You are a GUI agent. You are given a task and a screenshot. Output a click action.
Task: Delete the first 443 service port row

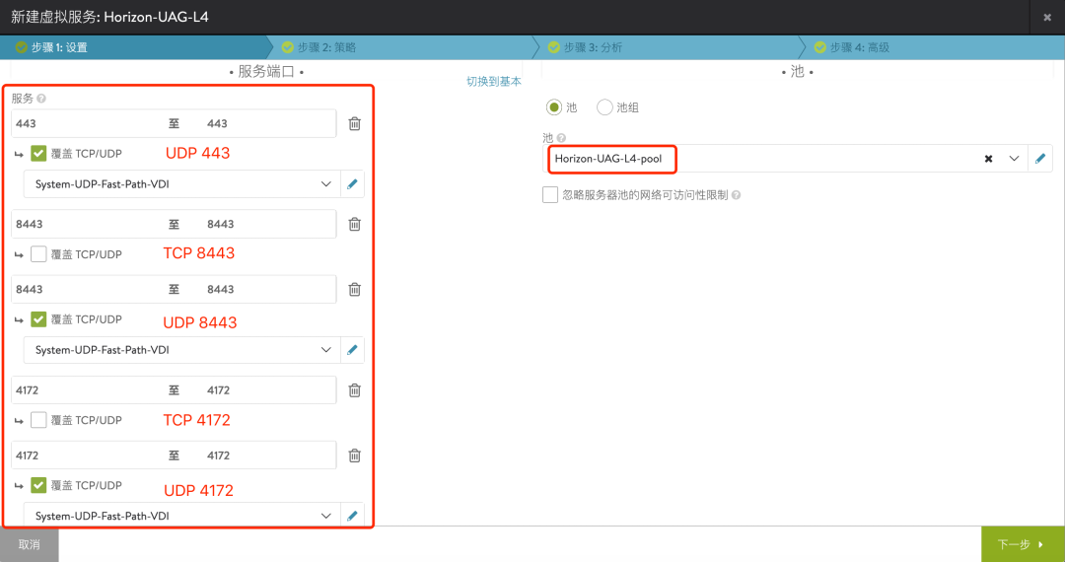click(x=355, y=123)
